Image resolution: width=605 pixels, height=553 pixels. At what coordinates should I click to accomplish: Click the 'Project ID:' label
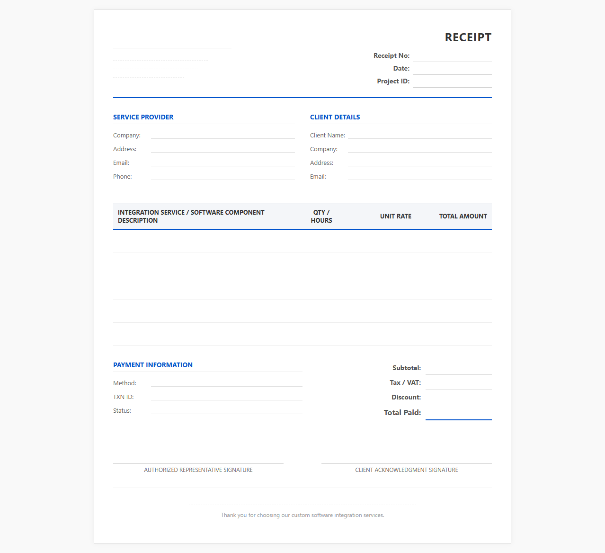pos(393,81)
